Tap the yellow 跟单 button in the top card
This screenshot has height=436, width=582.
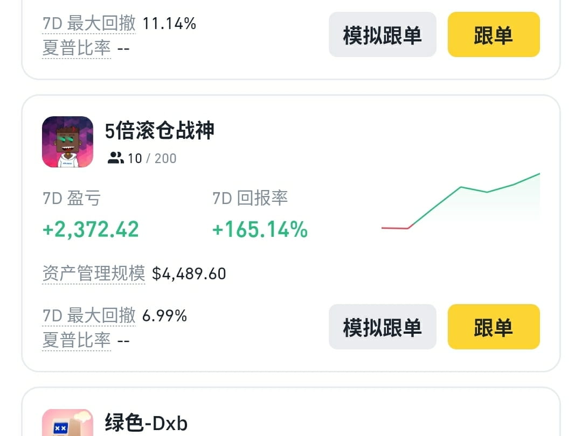click(493, 34)
